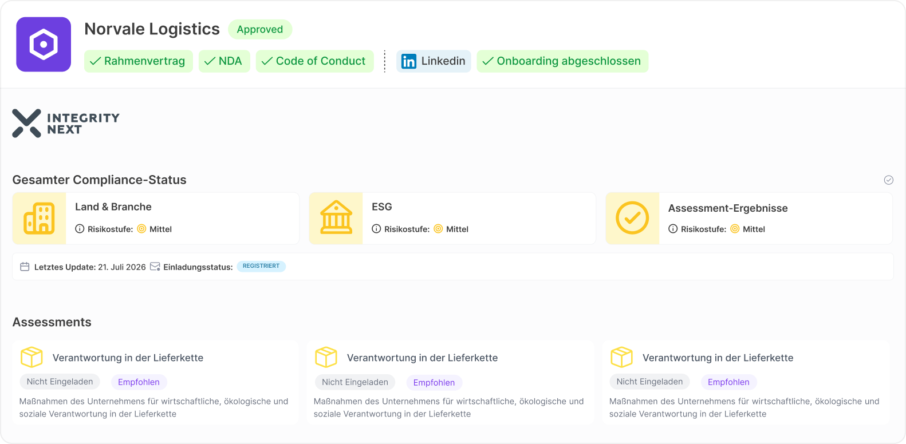Click Empfohlen tag in middle assessment card

coord(434,382)
